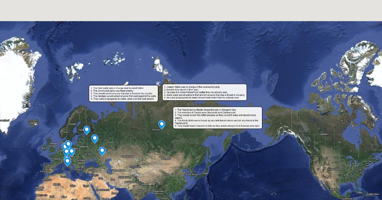Viewport: 382px width, 200px height.
Task: Select the China country label
Action: click(166, 174)
